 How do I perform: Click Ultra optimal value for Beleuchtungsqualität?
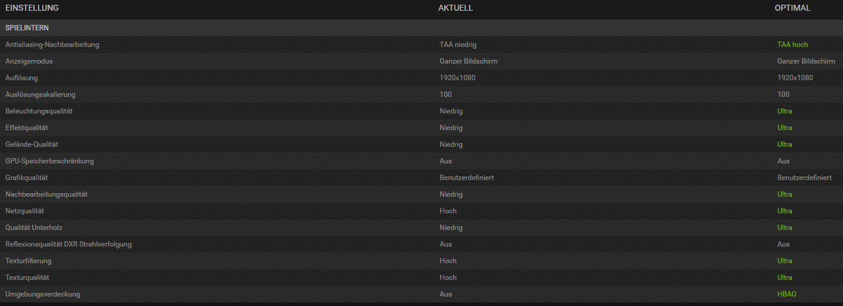785,111
